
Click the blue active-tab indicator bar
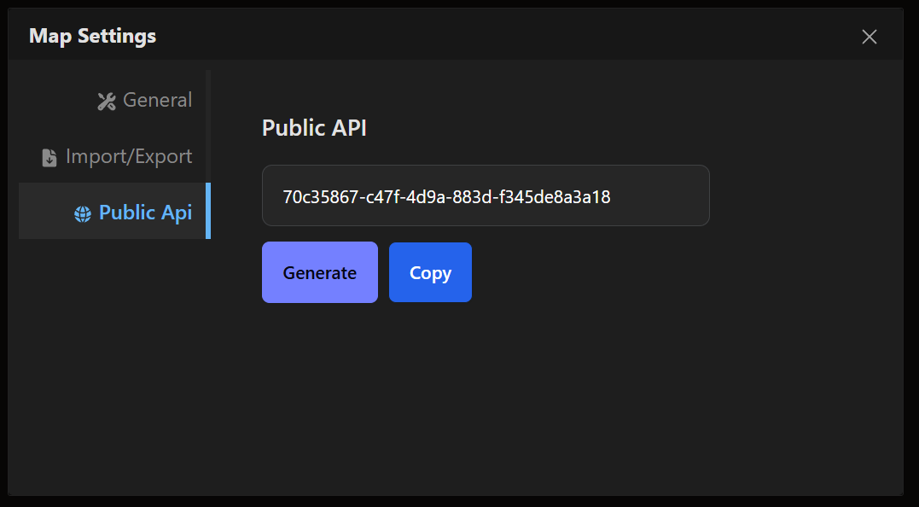(x=207, y=211)
